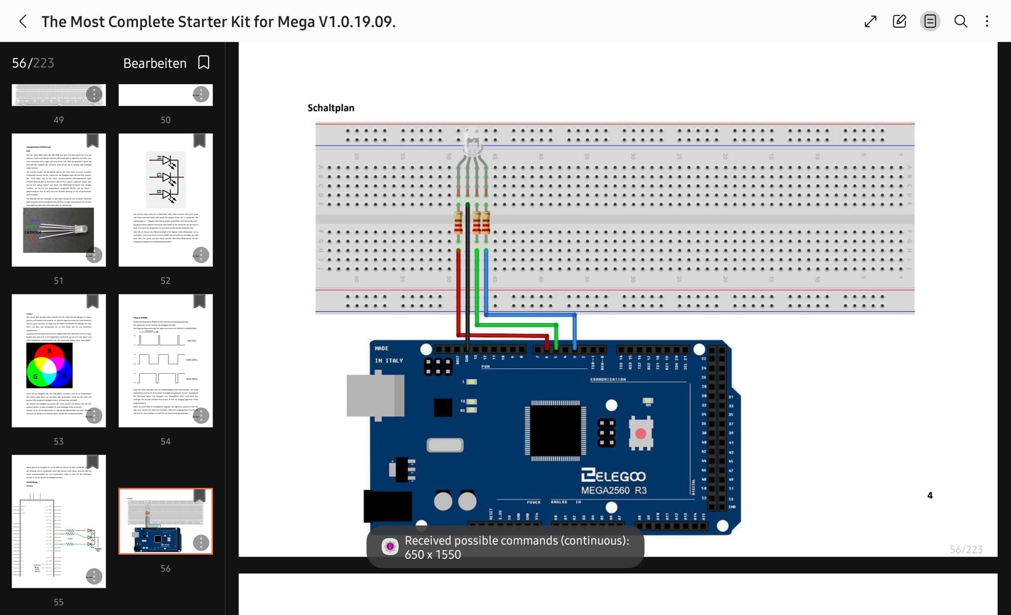Tap the 56/223 page counter
This screenshot has width=1011, height=615.
(x=33, y=63)
